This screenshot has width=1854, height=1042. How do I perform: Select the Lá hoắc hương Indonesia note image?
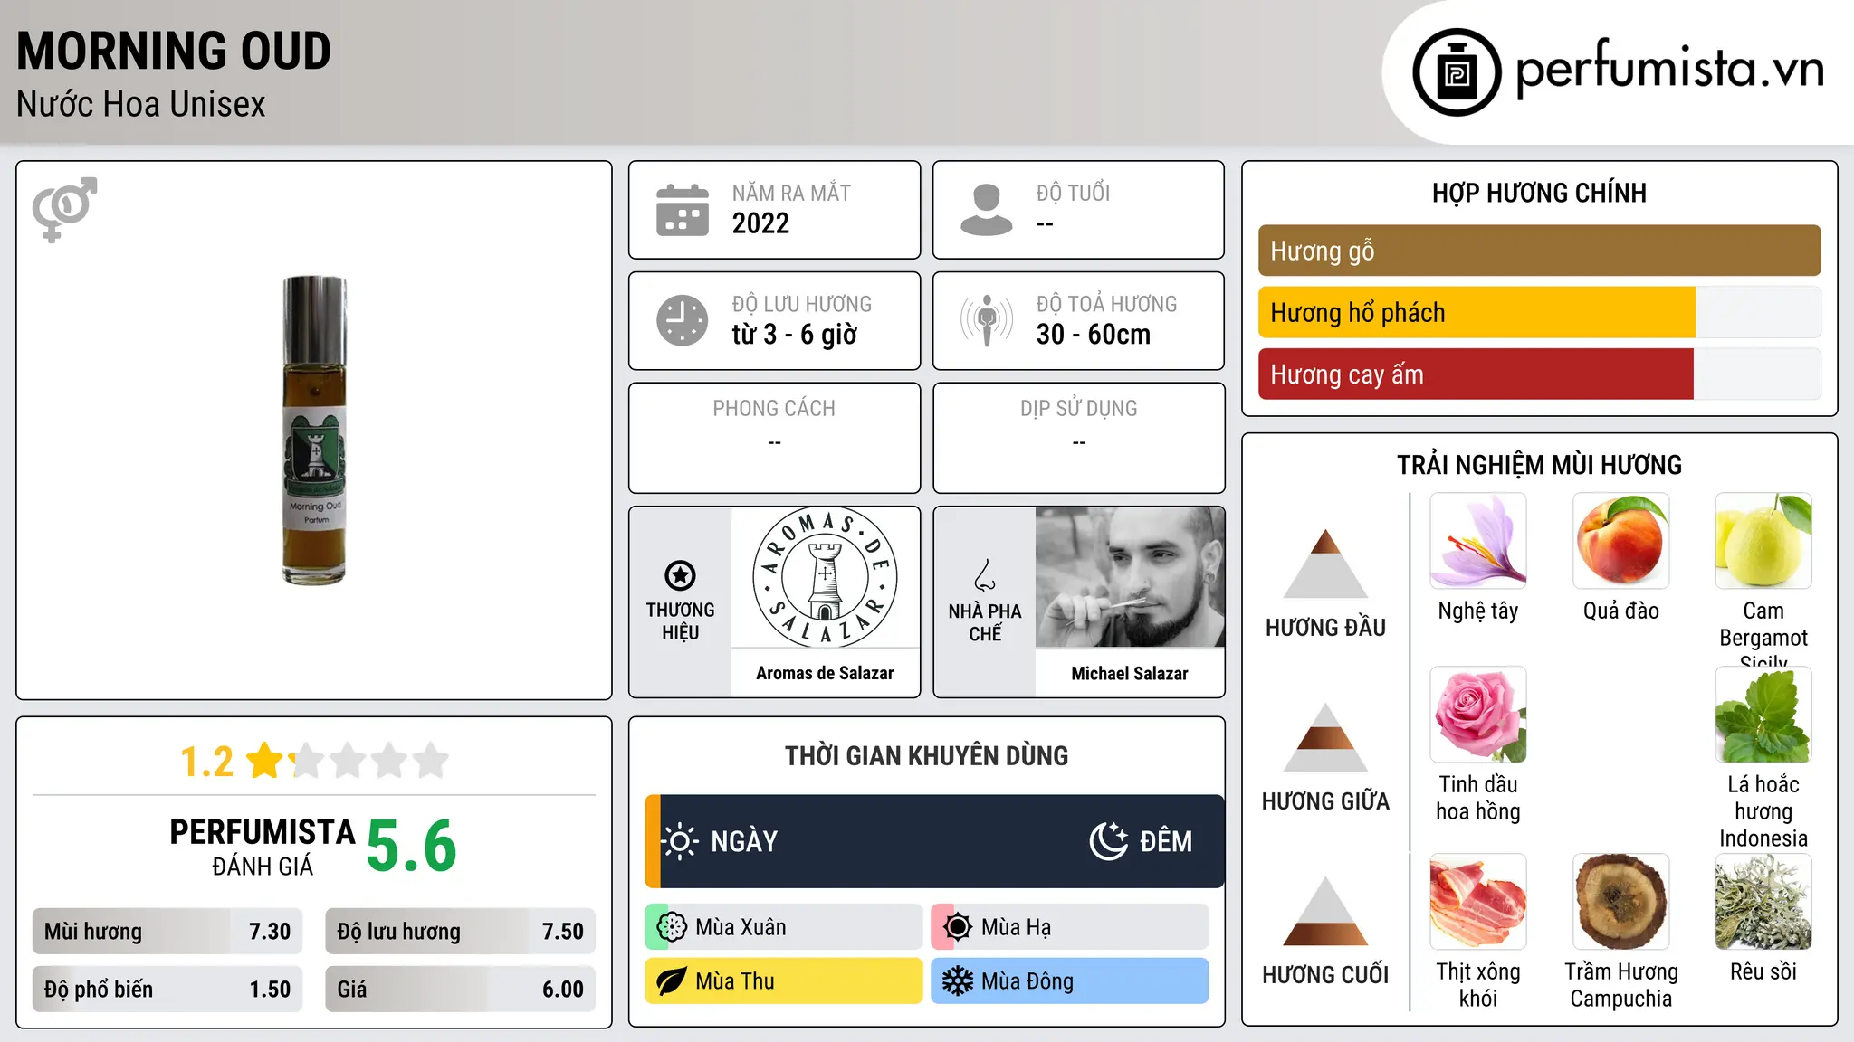click(1763, 715)
